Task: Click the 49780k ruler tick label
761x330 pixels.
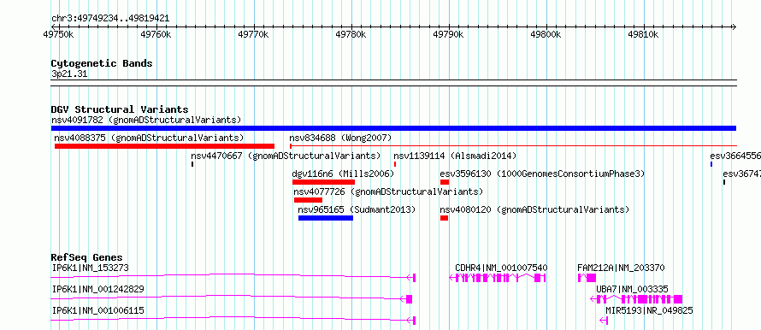Action: 351,34
